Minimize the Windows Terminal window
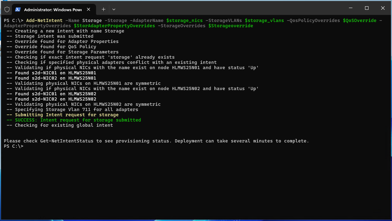This screenshot has width=392, height=221. [350, 8]
